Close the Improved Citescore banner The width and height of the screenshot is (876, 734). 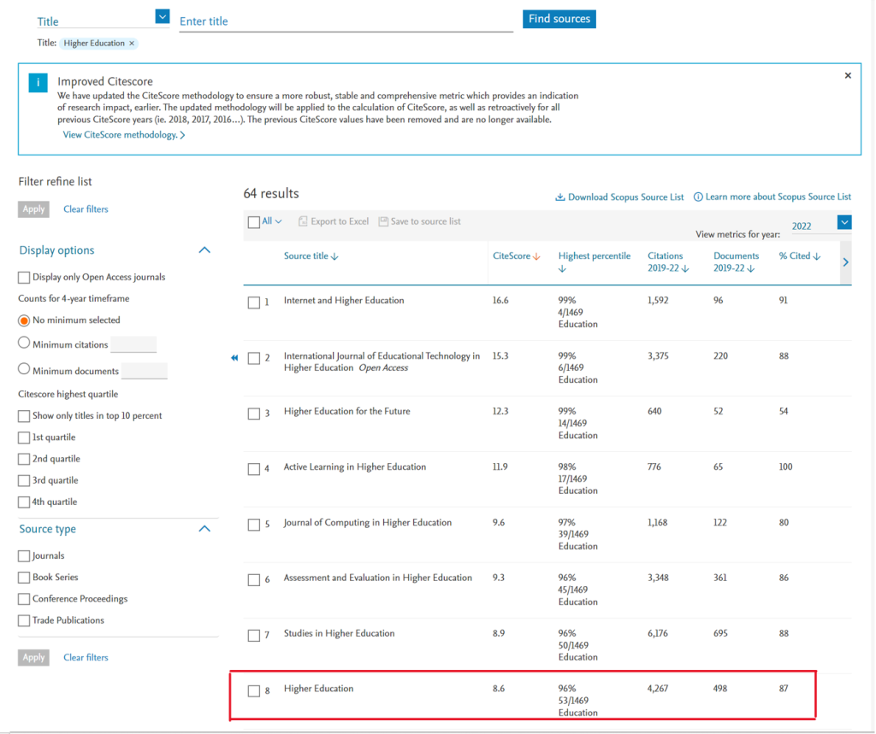pyautogui.click(x=848, y=75)
